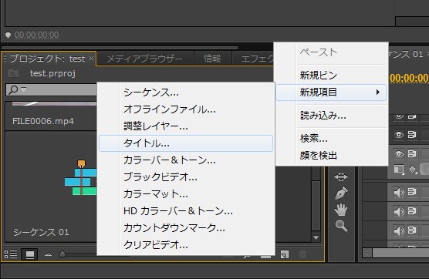Image resolution: width=429 pixels, height=279 pixels.
Task: Toggle sync lock on the expanded video track
Action: point(412,154)
